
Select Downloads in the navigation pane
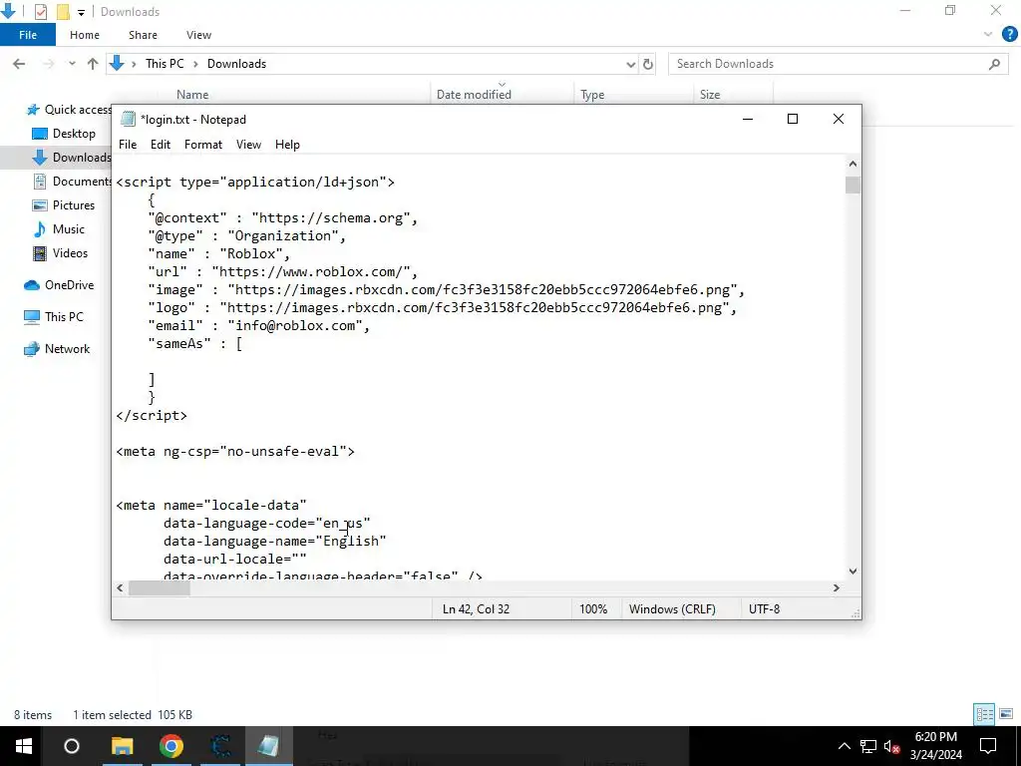[72, 157]
